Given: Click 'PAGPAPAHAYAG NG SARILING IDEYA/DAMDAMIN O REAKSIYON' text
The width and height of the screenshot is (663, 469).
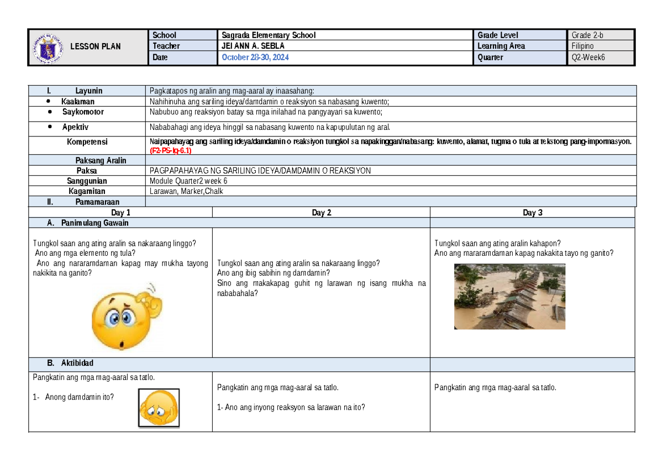Looking at the screenshot, I should [x=260, y=171].
